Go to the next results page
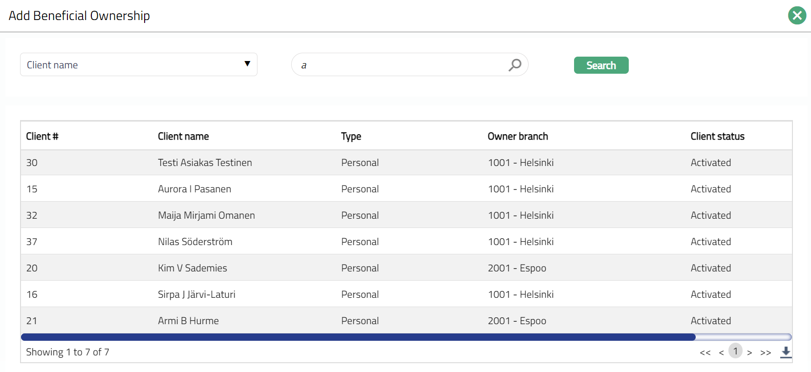Image resolution: width=811 pixels, height=372 pixels. [749, 352]
